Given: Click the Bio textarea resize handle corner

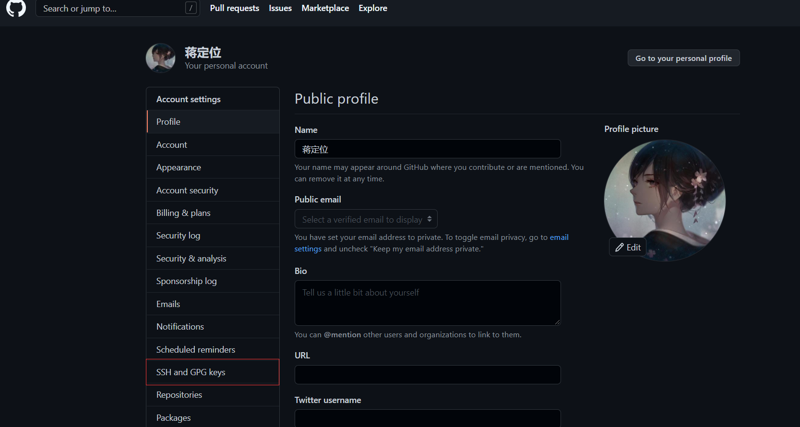Looking at the screenshot, I should click(x=557, y=322).
